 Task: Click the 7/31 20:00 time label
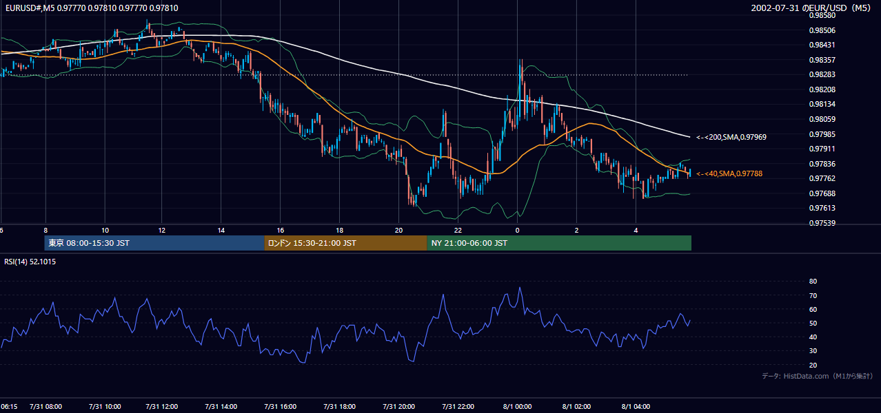(x=399, y=406)
